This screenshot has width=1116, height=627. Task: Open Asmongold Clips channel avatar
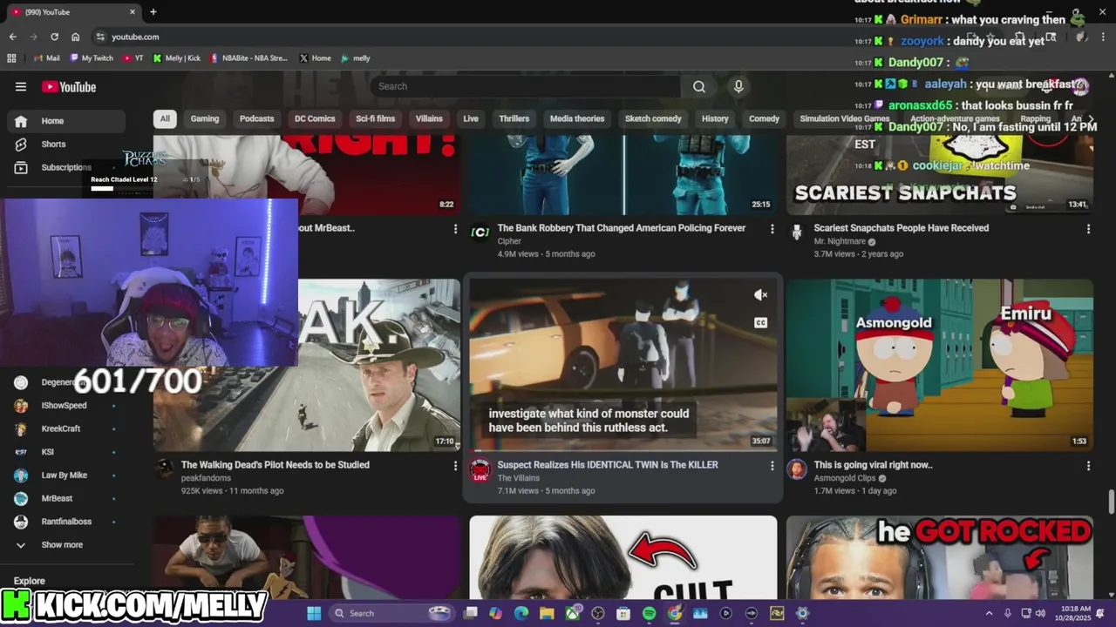(797, 470)
